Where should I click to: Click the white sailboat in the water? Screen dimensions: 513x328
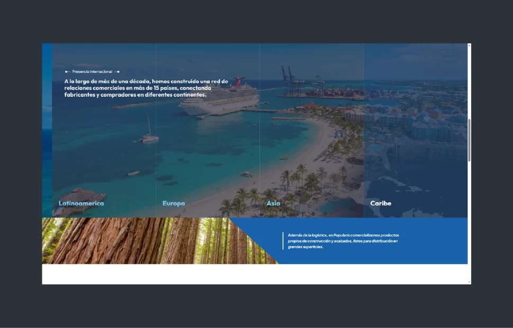point(149,136)
